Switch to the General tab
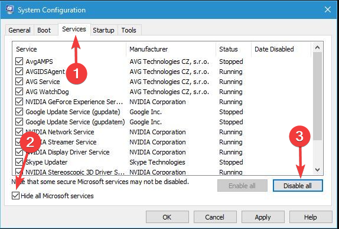Screen dimensions: 339x229 tap(19, 30)
